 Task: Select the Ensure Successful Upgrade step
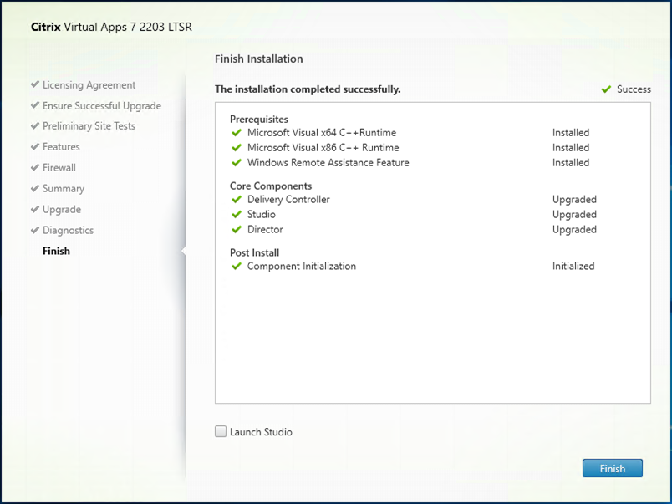(102, 105)
